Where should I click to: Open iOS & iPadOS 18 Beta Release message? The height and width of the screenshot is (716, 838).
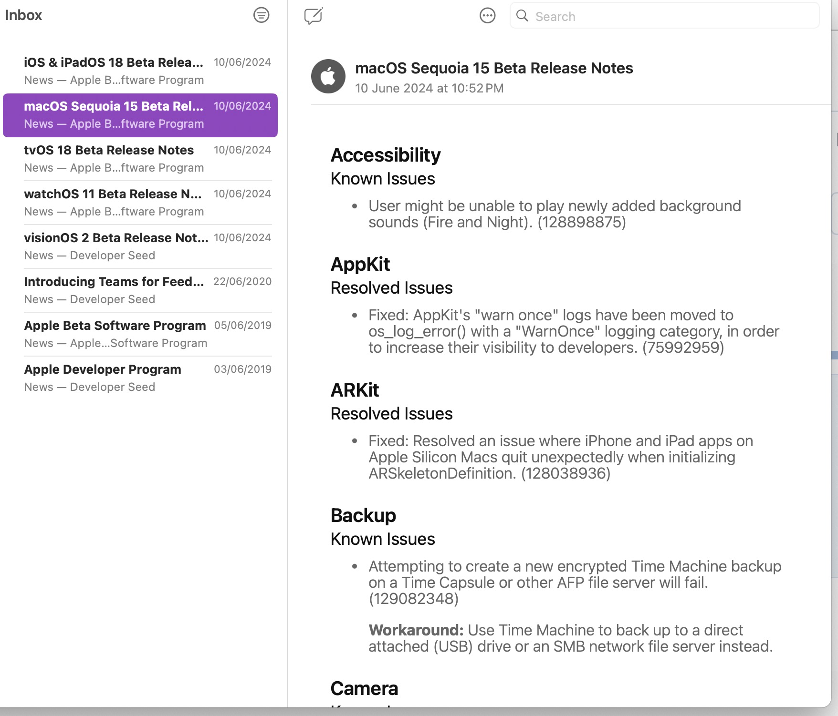(x=140, y=71)
